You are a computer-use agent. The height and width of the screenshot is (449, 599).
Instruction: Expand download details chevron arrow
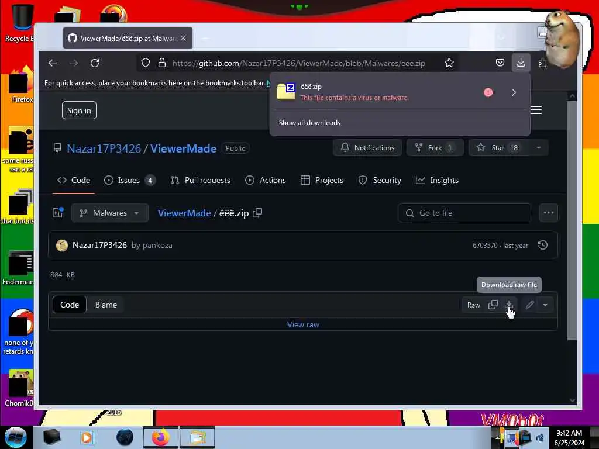click(514, 92)
